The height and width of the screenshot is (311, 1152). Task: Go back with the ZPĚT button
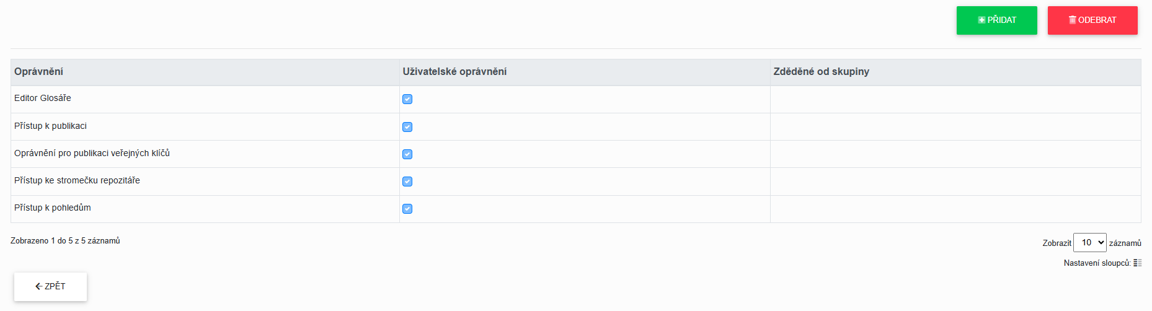50,286
